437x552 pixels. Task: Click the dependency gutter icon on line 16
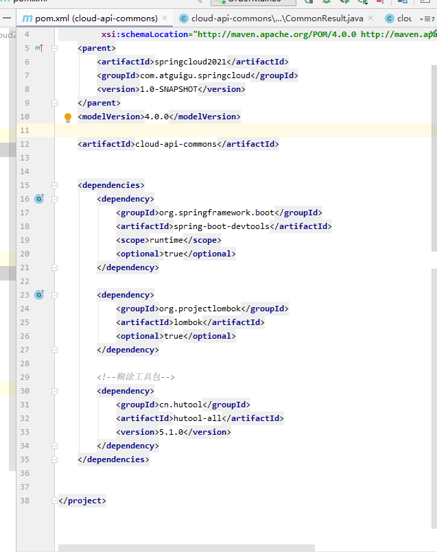click(x=39, y=199)
